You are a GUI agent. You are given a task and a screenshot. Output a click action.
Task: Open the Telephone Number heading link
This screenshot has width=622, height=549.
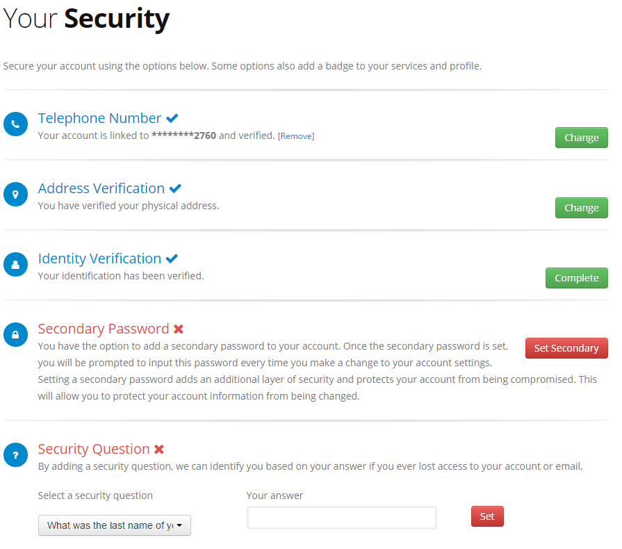pyautogui.click(x=99, y=118)
